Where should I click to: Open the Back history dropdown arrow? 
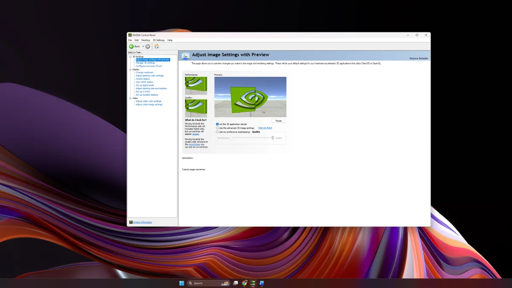coord(143,46)
